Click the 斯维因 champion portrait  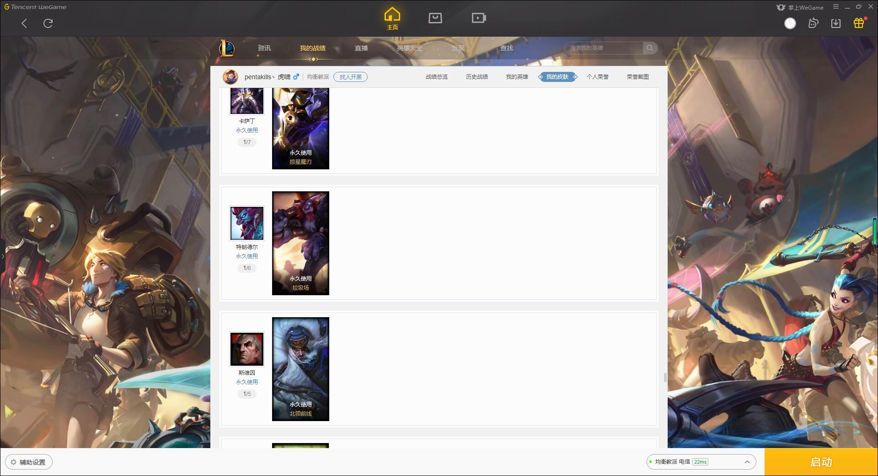(x=247, y=349)
